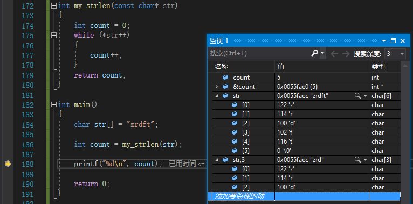Screen dimensions: 413x204
Task: Open text visualizer dropdown for "zrdft" value
Action: 365,96
